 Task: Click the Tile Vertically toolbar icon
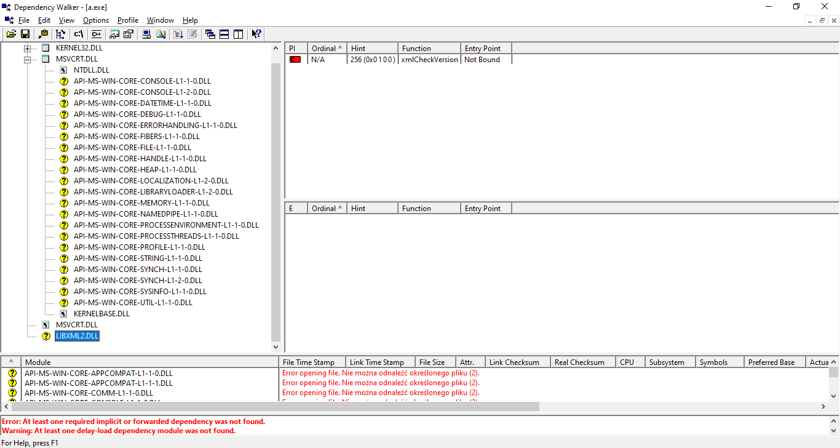click(x=239, y=34)
